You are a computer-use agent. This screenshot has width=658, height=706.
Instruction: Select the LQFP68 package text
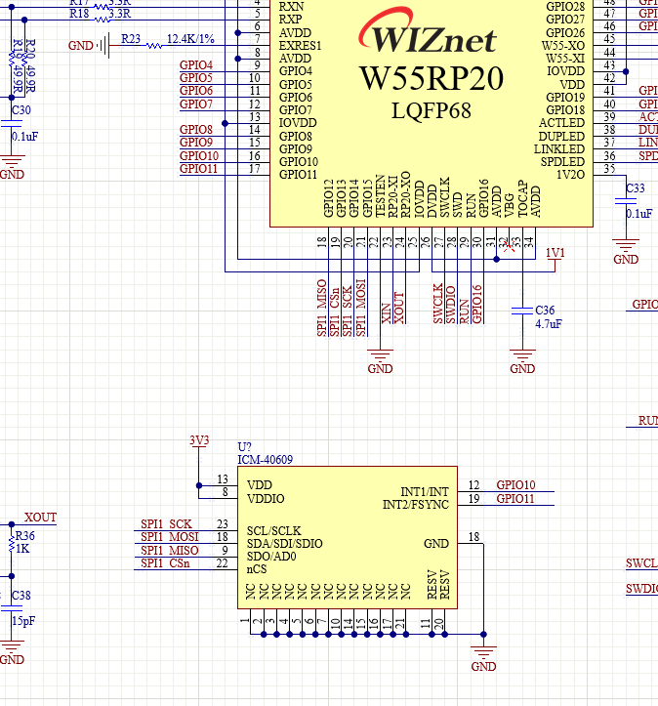click(x=432, y=110)
